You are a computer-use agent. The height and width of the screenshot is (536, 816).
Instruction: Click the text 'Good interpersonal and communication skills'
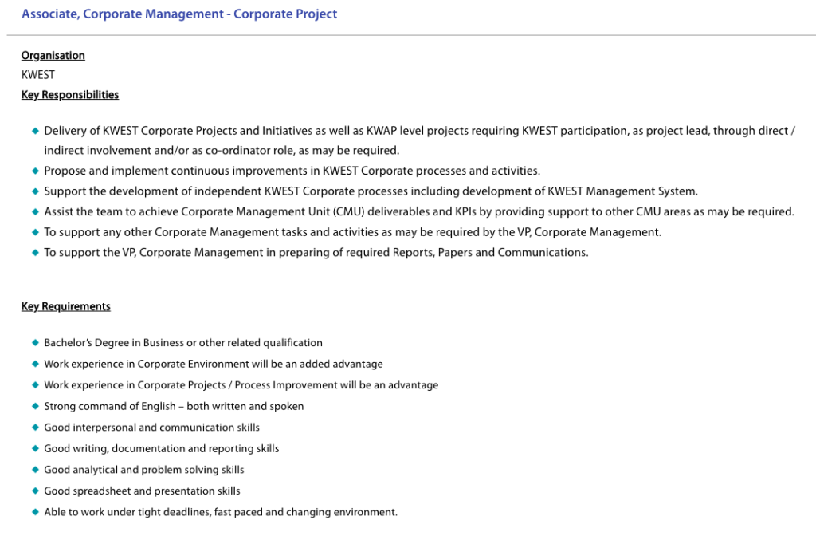[151, 428]
